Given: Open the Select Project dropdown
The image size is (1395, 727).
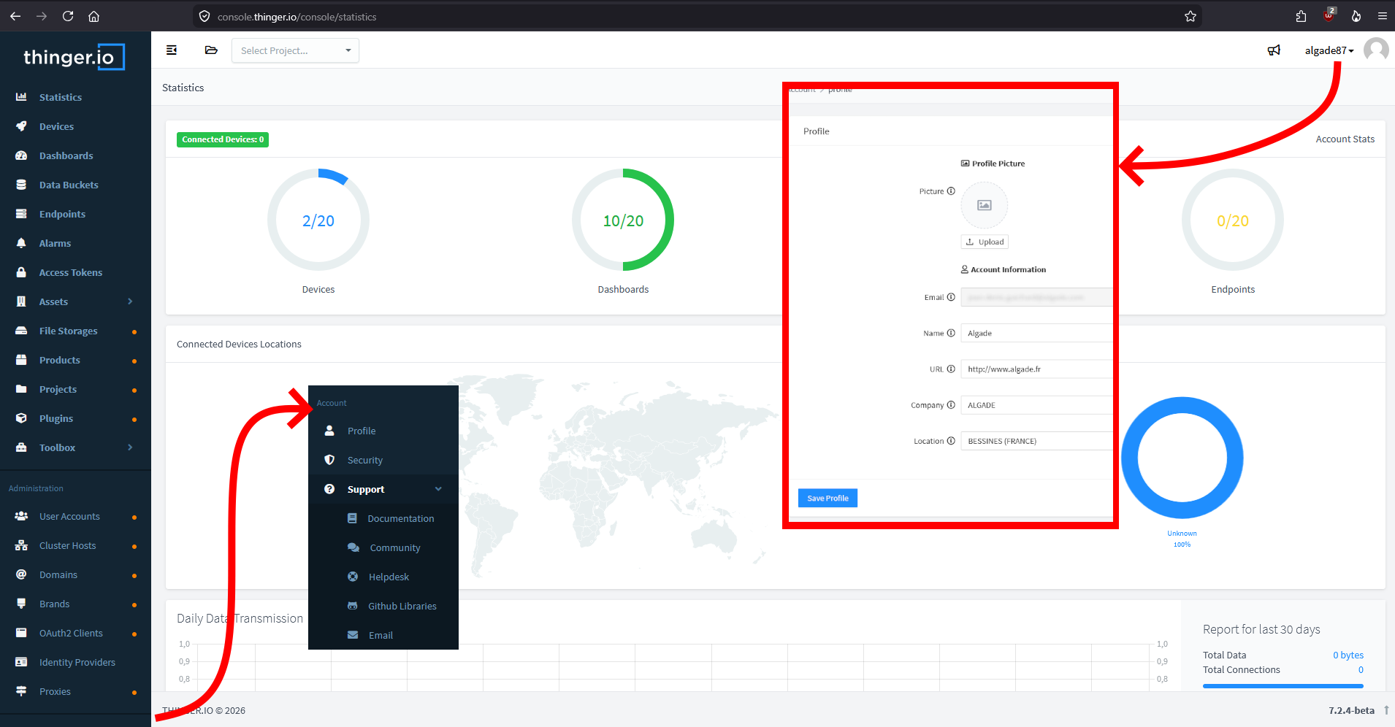Looking at the screenshot, I should coord(295,50).
